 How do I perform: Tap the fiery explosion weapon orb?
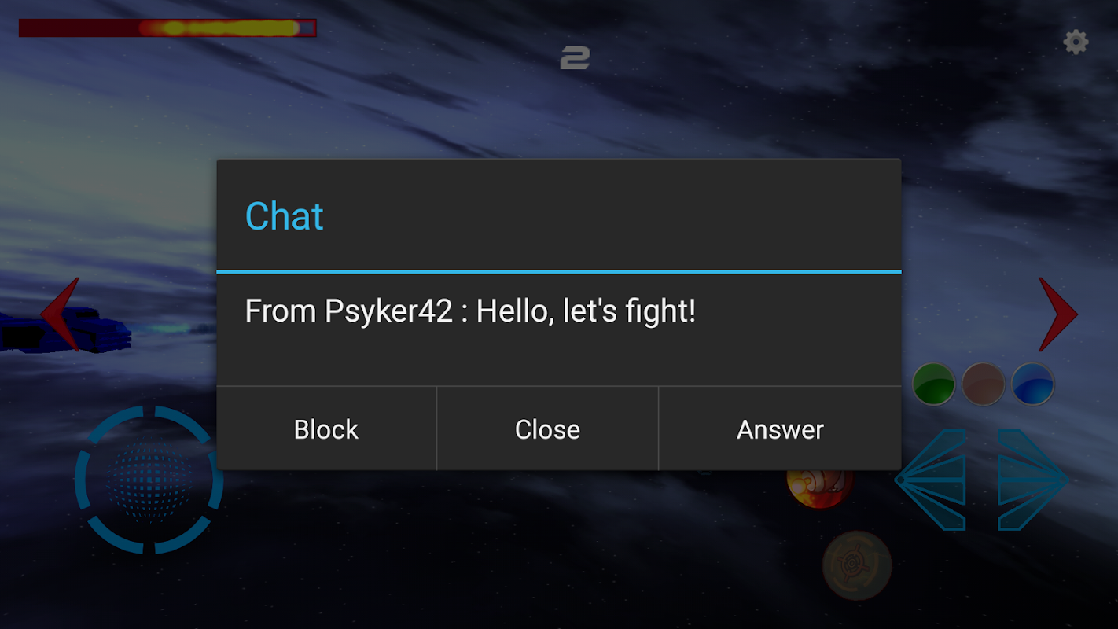click(819, 488)
